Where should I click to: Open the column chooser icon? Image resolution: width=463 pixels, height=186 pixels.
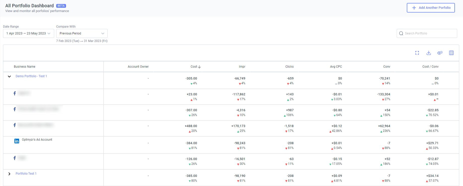pos(451,53)
